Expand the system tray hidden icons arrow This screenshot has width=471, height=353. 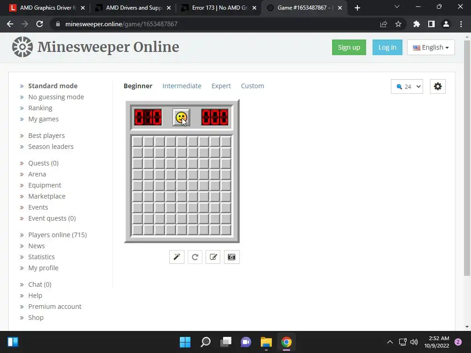pyautogui.click(x=390, y=342)
